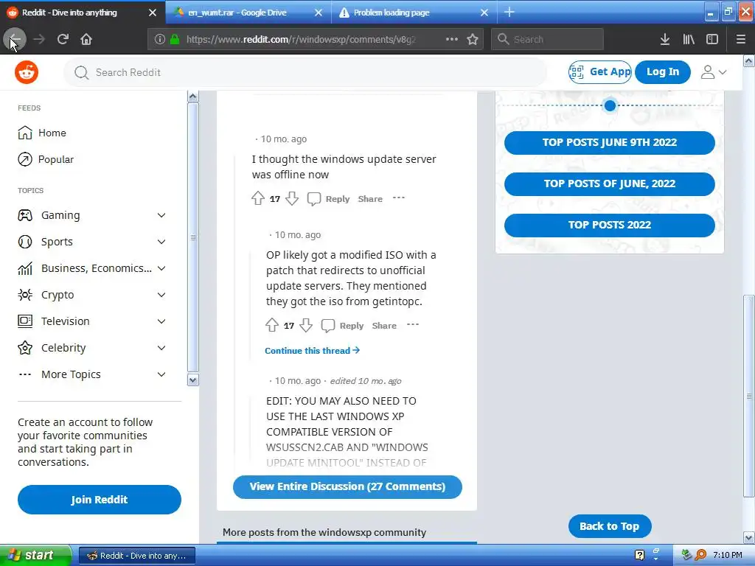
Task: Expand the More Topics chevron
Action: pos(161,374)
